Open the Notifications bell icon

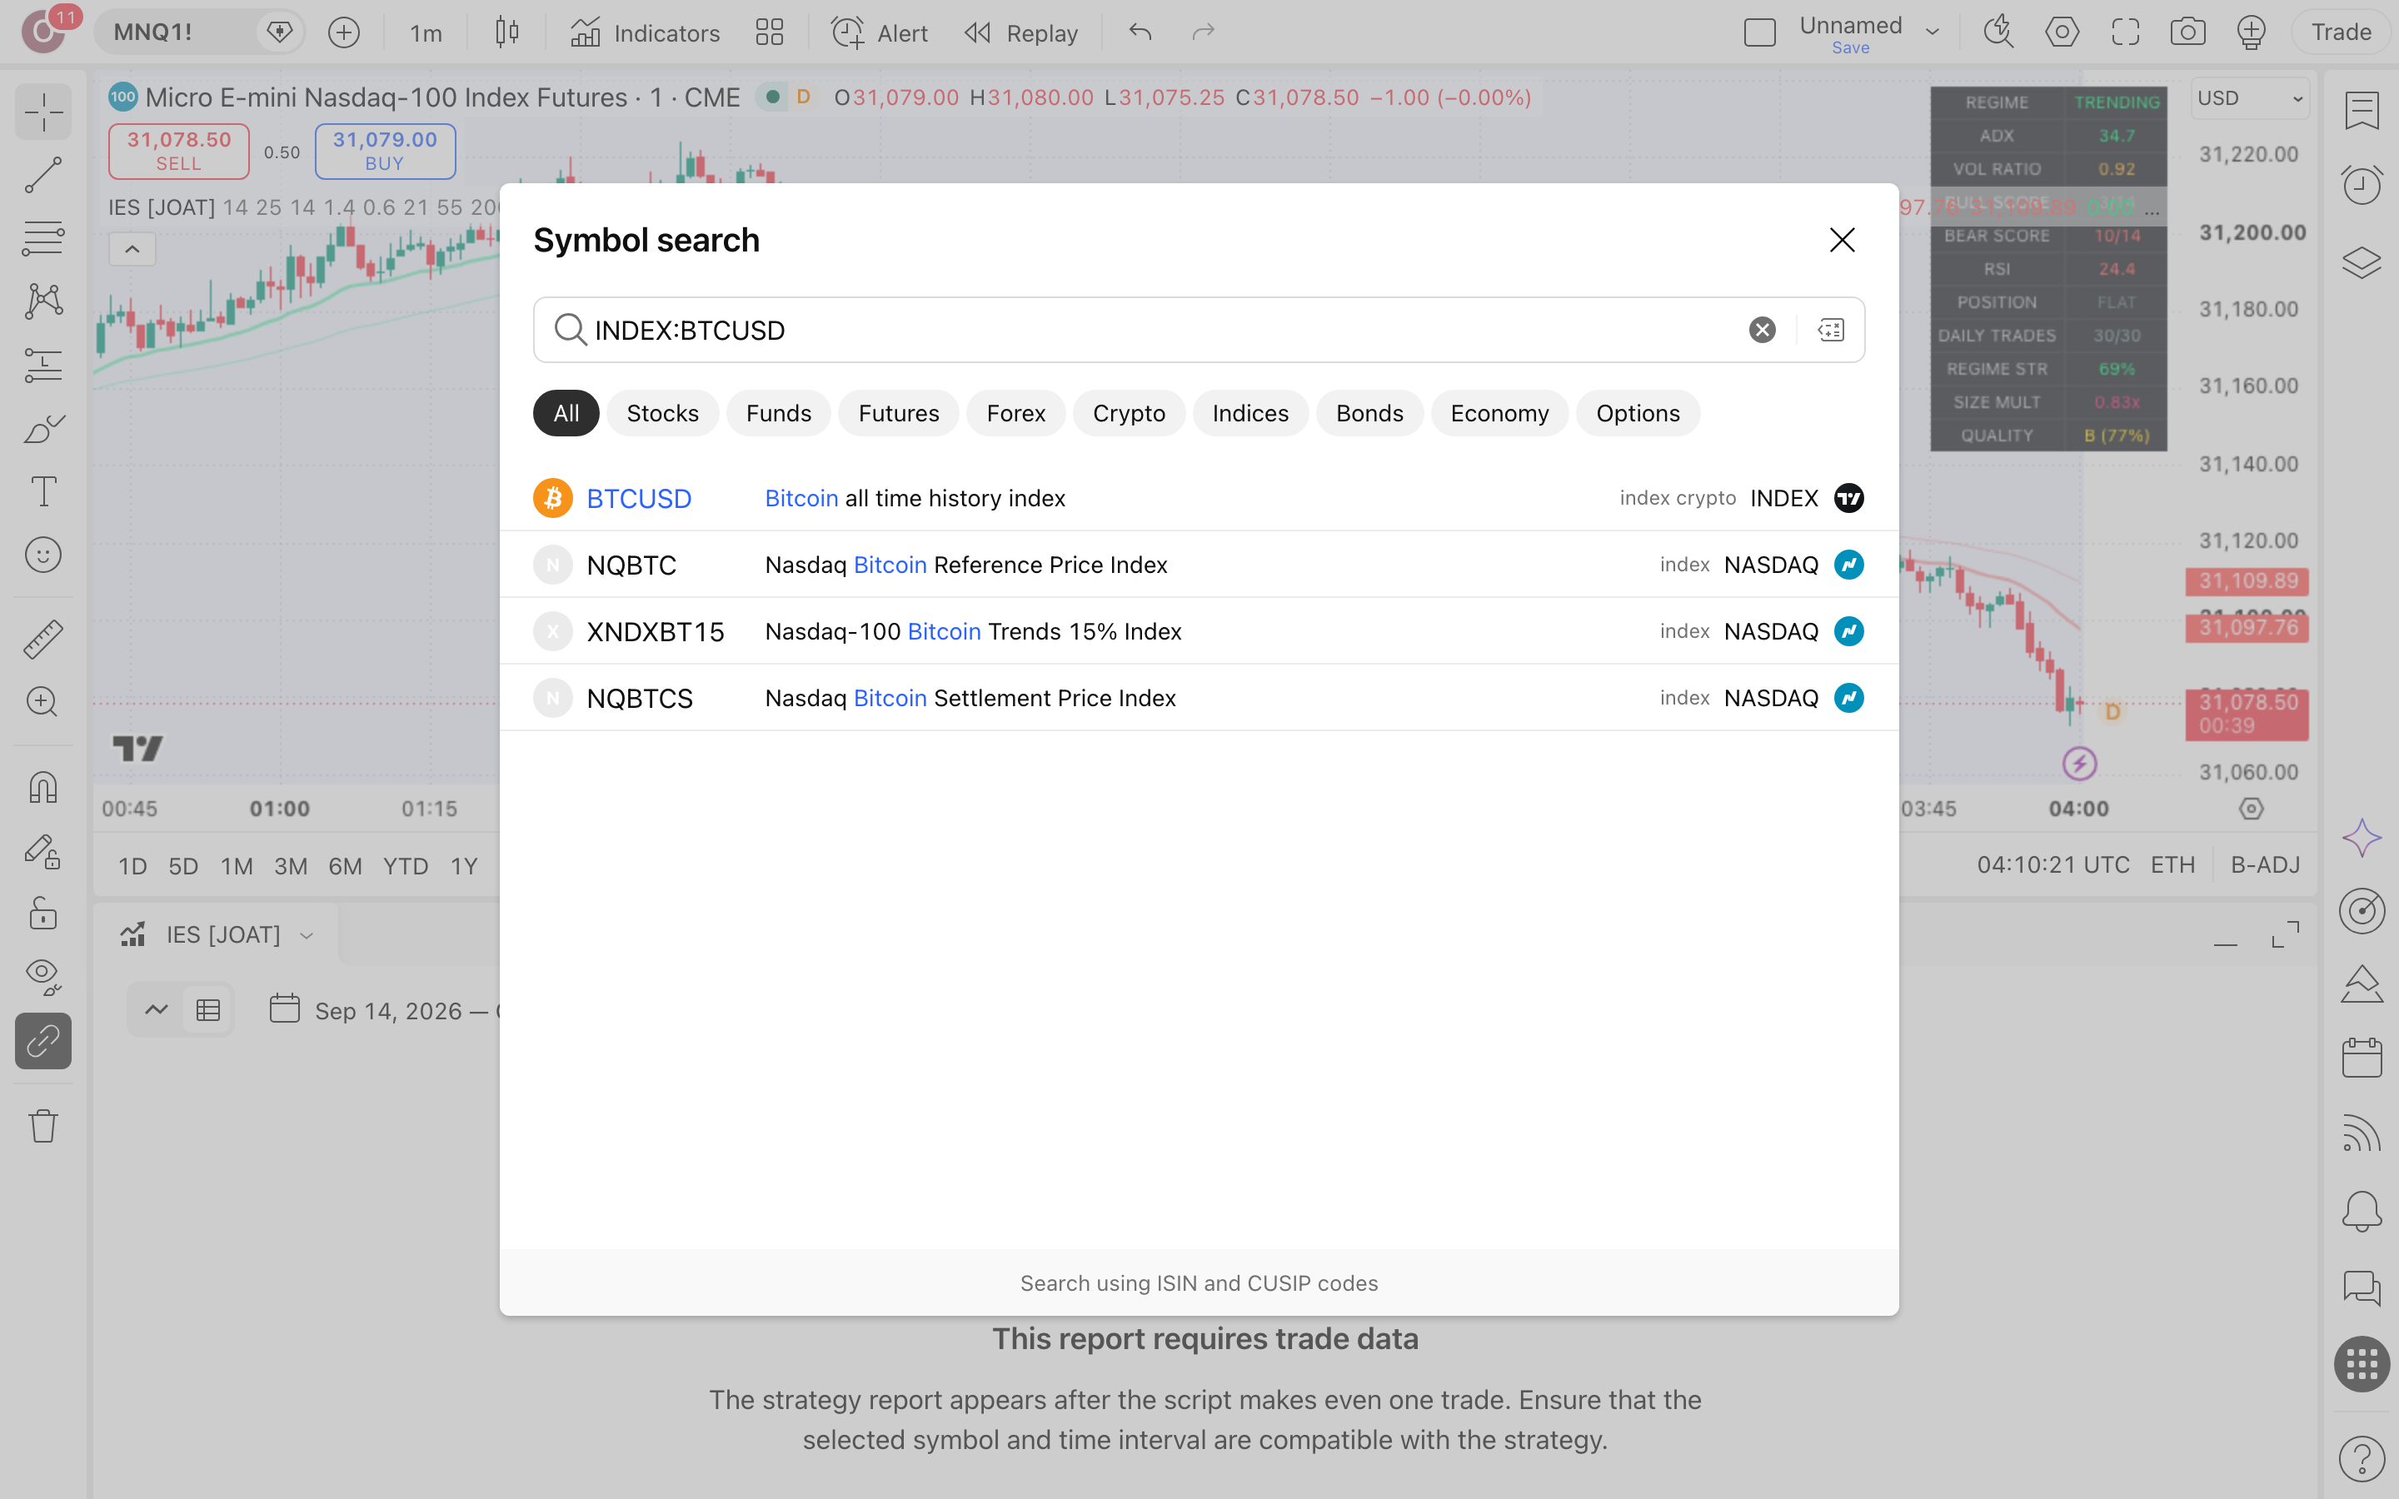click(2362, 1211)
